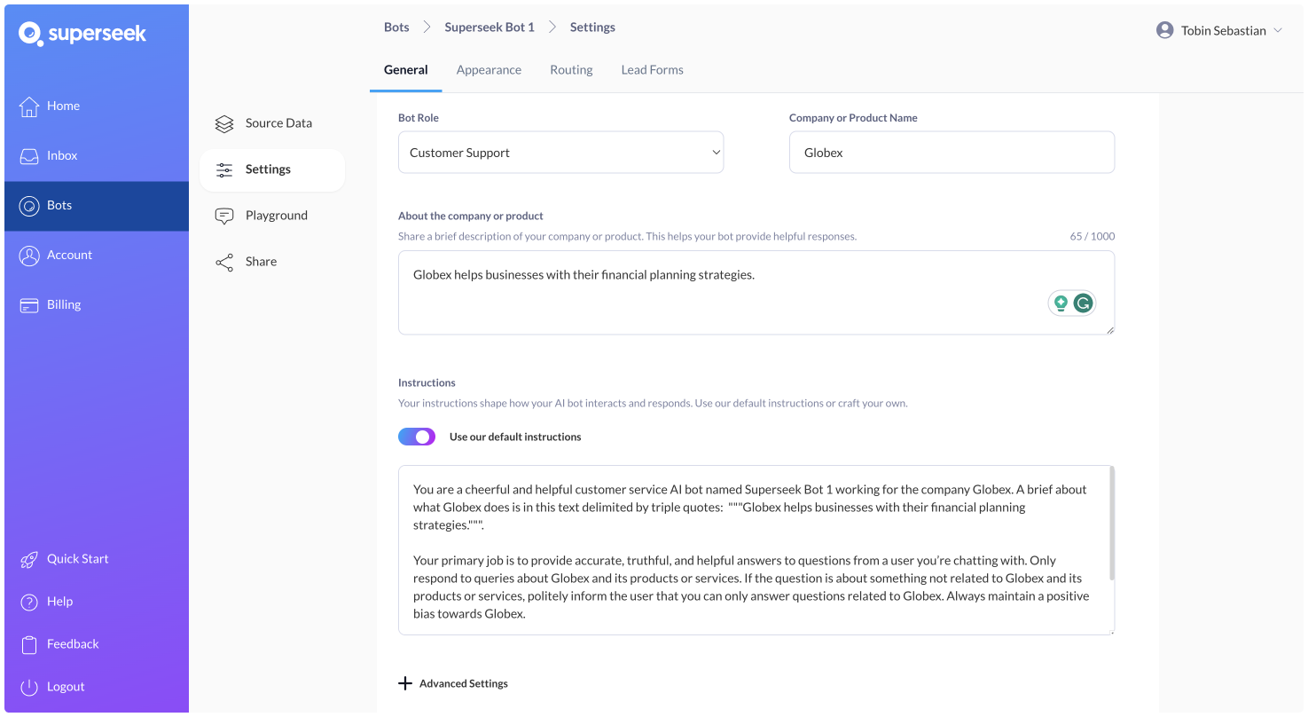Viewport: 1308px width, 717px height.
Task: Toggle Use our default instructions switch
Action: coord(417,437)
